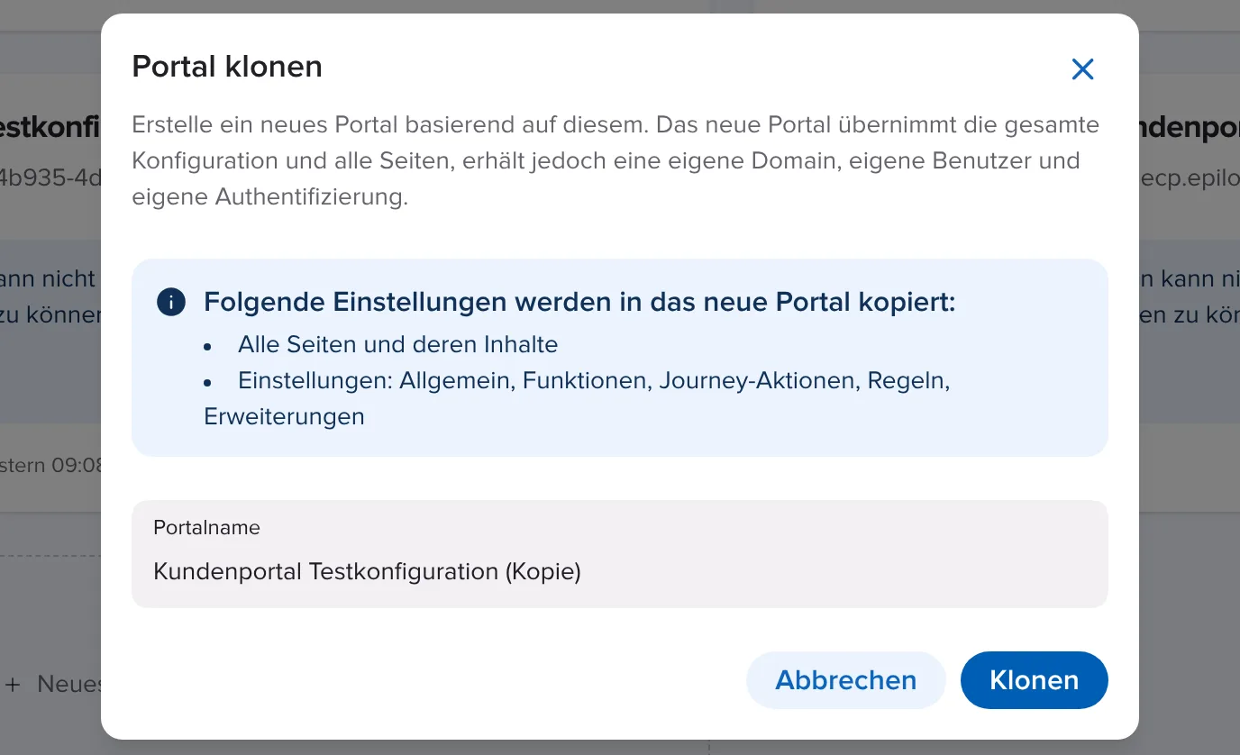1240x755 pixels.
Task: Click the bullet 'Alle Seiten und deren Inhalte'
Action: click(x=397, y=344)
